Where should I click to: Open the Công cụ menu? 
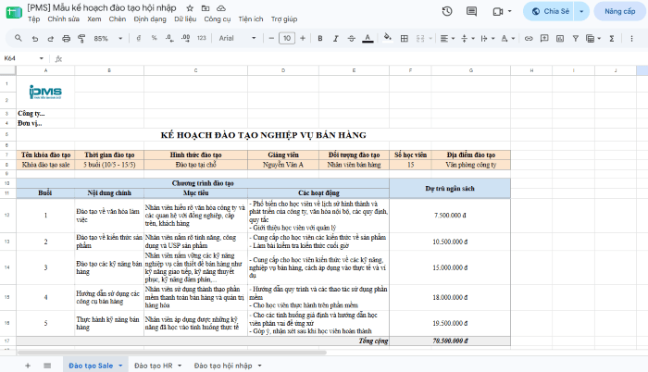pos(218,19)
